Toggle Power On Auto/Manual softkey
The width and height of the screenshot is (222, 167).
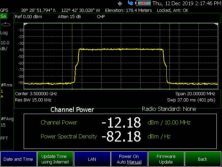129,159
